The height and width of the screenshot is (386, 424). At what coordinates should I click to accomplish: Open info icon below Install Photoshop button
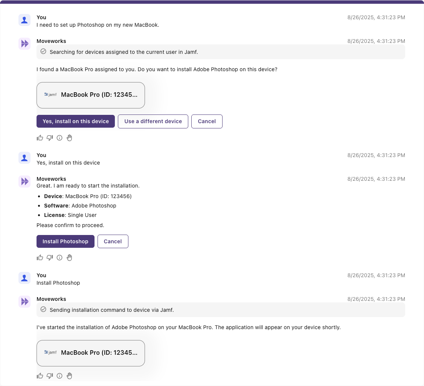(59, 258)
